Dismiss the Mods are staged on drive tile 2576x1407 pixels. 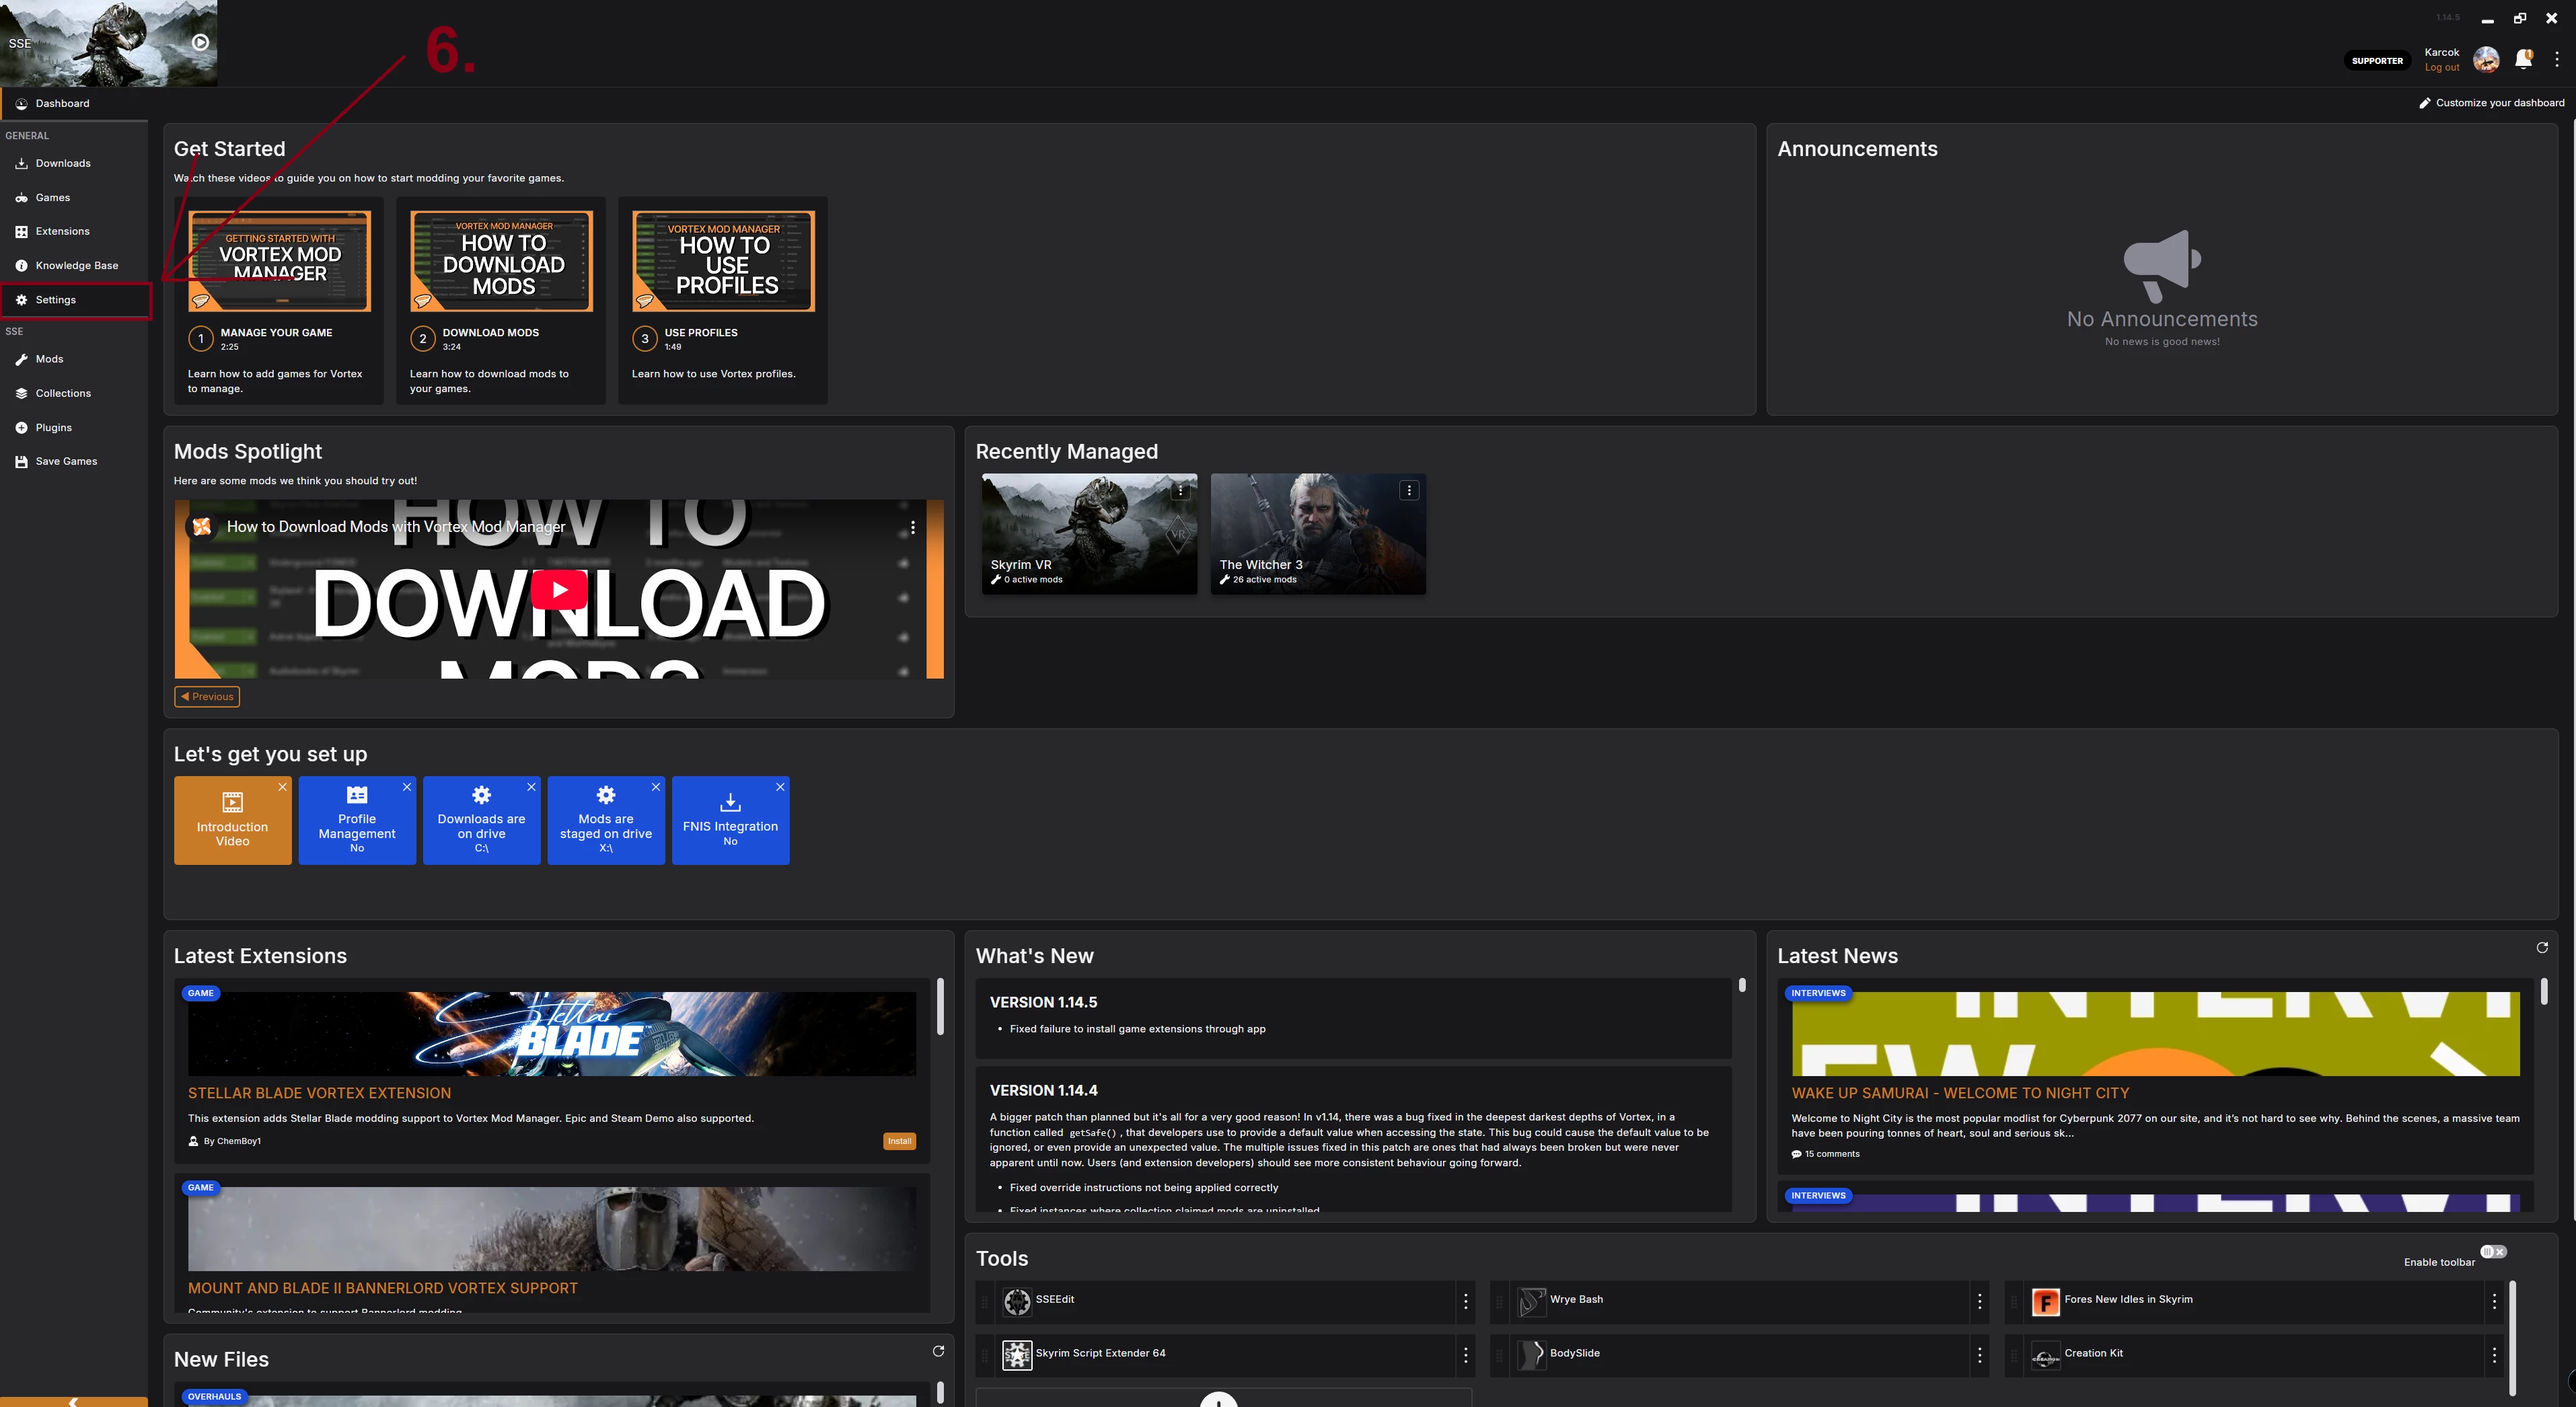656,787
